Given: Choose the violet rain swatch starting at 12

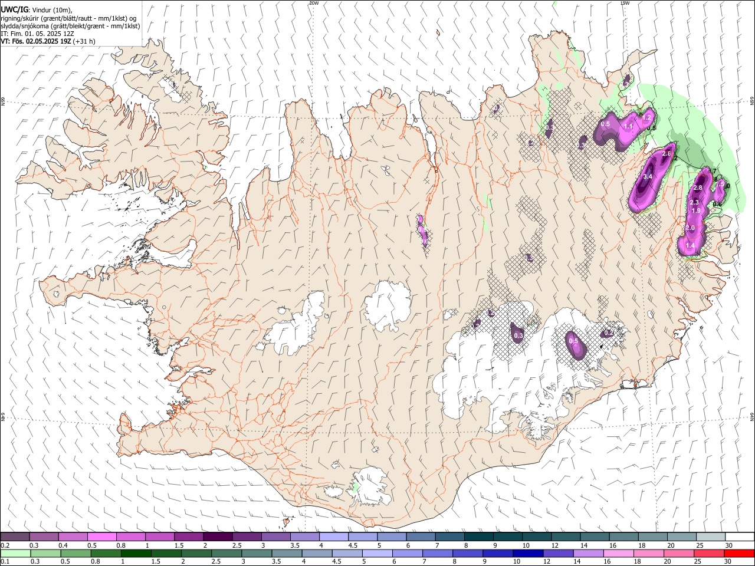Looking at the screenshot, I should click(x=558, y=553).
